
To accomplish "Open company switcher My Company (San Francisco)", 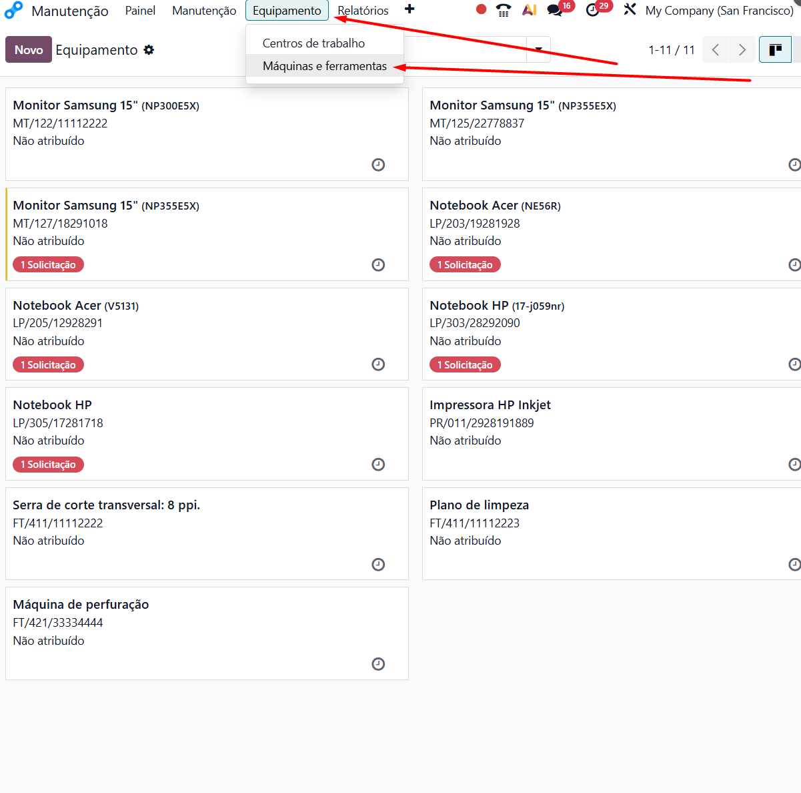I will [x=719, y=11].
